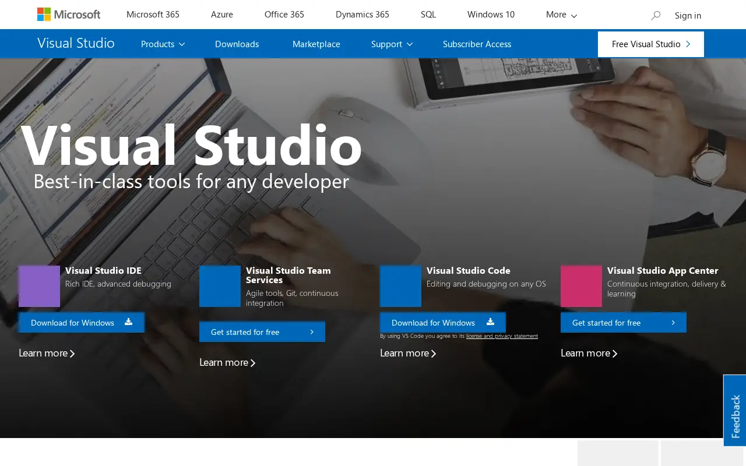Click the Visual Studio App Center heading
This screenshot has width=746, height=466.
(x=663, y=271)
